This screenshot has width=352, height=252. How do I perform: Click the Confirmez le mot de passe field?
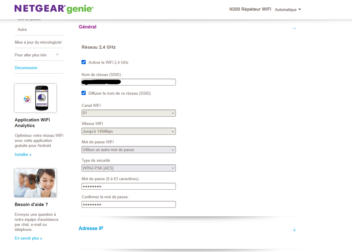point(129,205)
